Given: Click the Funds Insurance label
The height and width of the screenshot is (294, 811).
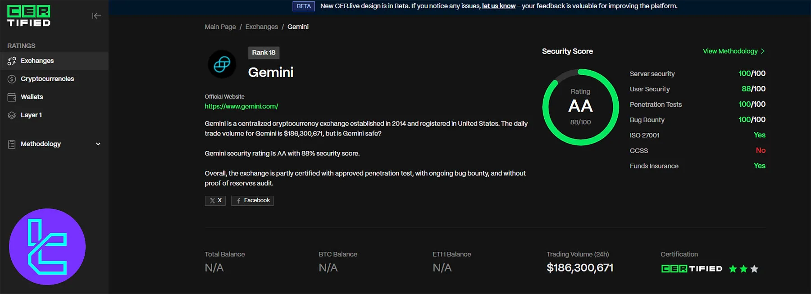Looking at the screenshot, I should pyautogui.click(x=654, y=166).
